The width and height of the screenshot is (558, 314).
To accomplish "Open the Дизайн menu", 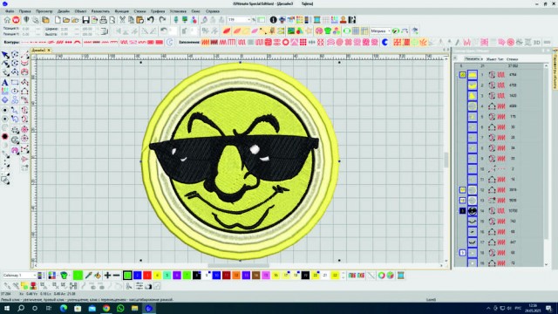I will pos(64,11).
